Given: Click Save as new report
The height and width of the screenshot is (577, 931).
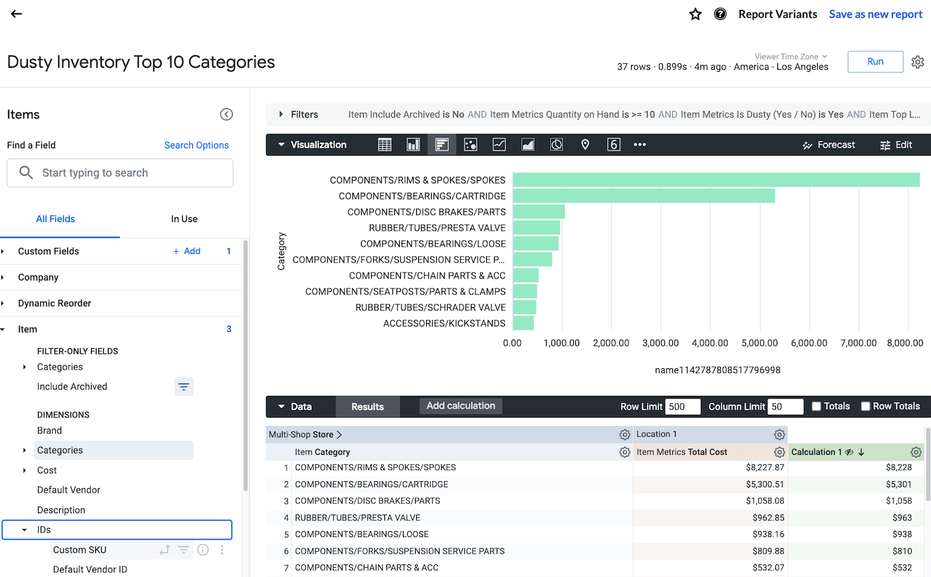Looking at the screenshot, I should [x=875, y=13].
